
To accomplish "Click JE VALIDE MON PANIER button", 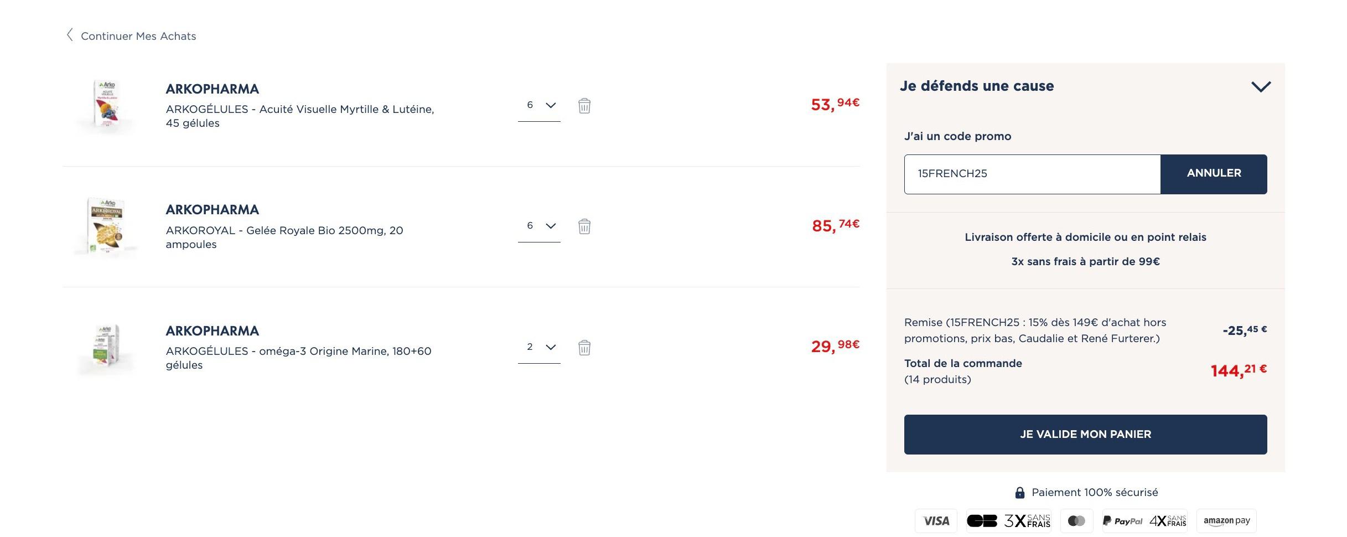I will click(x=1085, y=435).
